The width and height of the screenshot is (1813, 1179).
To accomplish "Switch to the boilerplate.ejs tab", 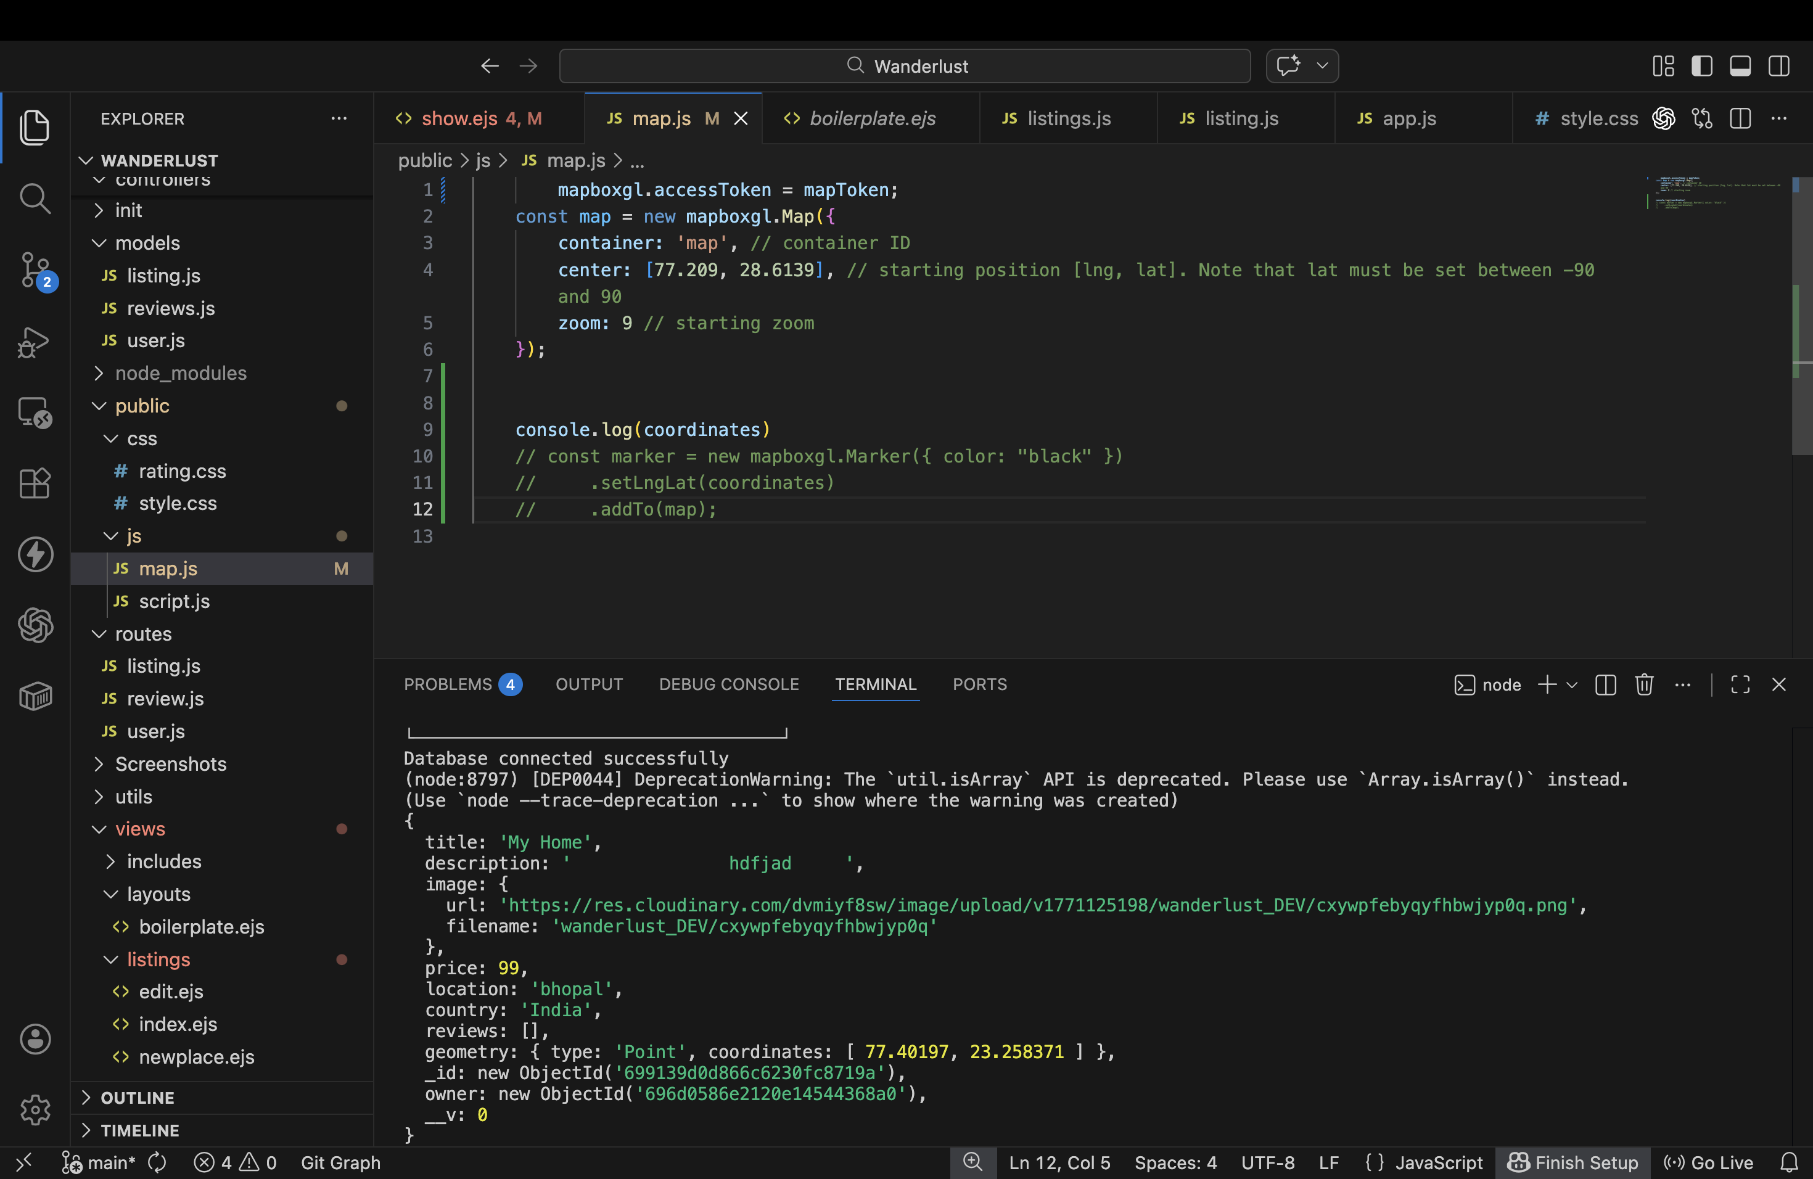I will point(871,118).
